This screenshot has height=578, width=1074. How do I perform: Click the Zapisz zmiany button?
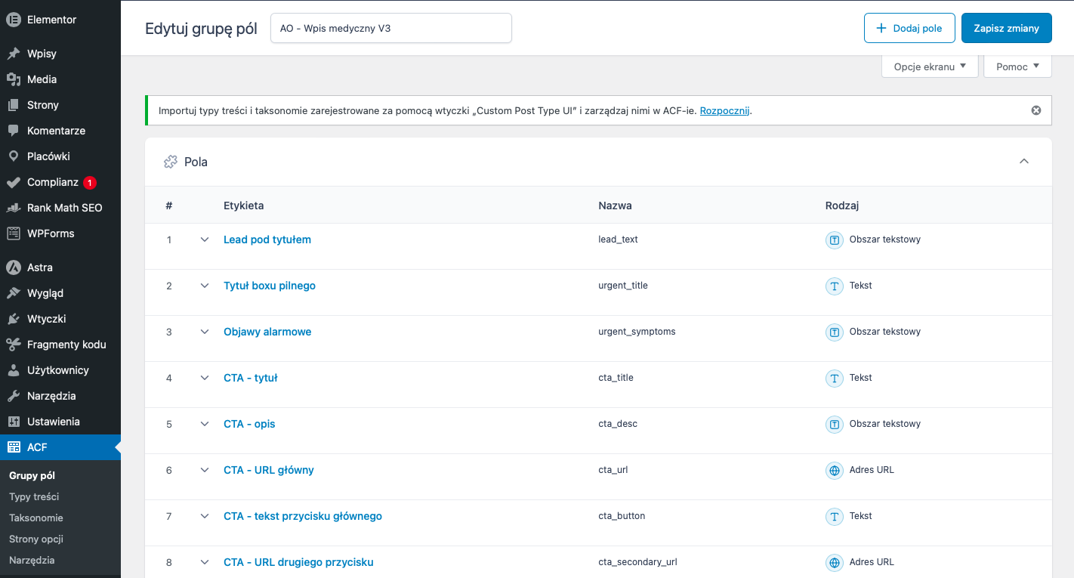(x=1006, y=28)
